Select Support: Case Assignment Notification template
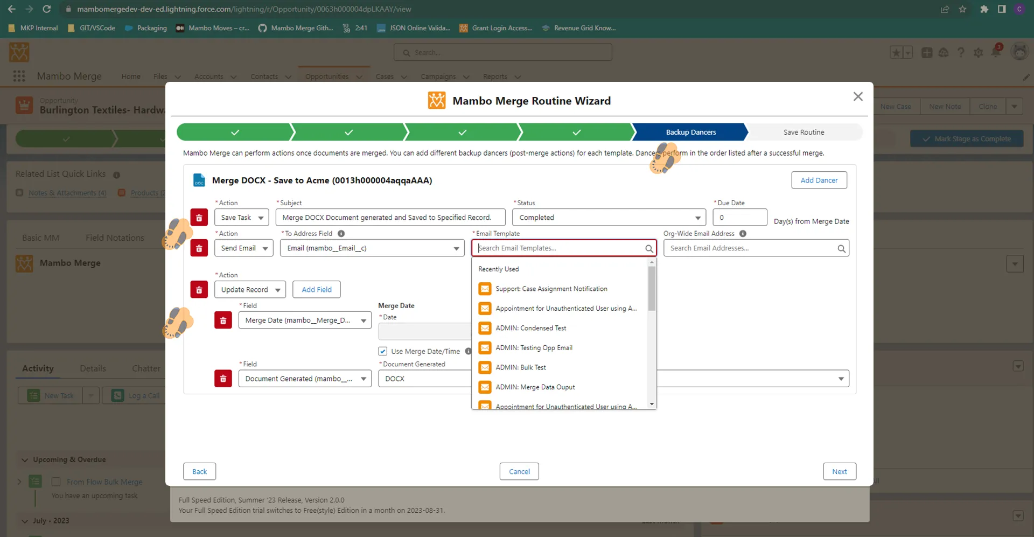The height and width of the screenshot is (537, 1034). [x=560, y=289]
